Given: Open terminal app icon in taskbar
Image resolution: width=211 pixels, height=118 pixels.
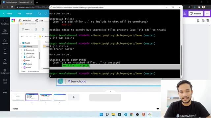Looking at the screenshot, I should (x=119, y=114).
